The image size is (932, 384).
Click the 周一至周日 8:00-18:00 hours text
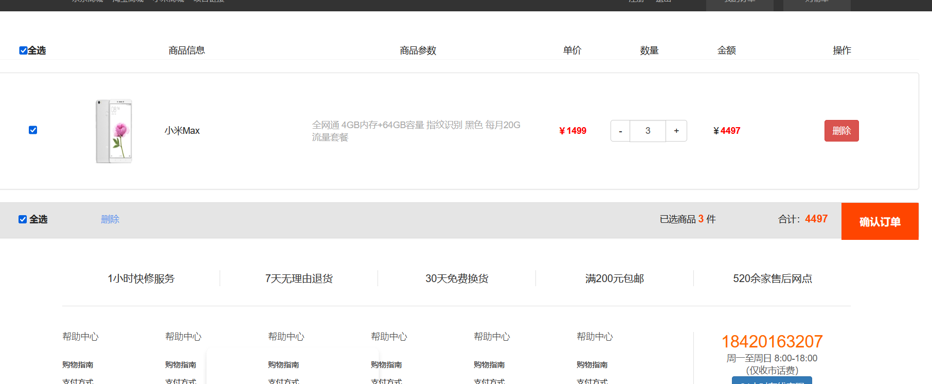point(772,358)
